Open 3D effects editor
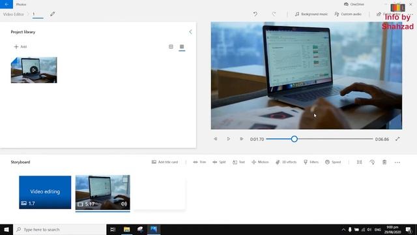The width and height of the screenshot is (417, 235). (x=286, y=162)
